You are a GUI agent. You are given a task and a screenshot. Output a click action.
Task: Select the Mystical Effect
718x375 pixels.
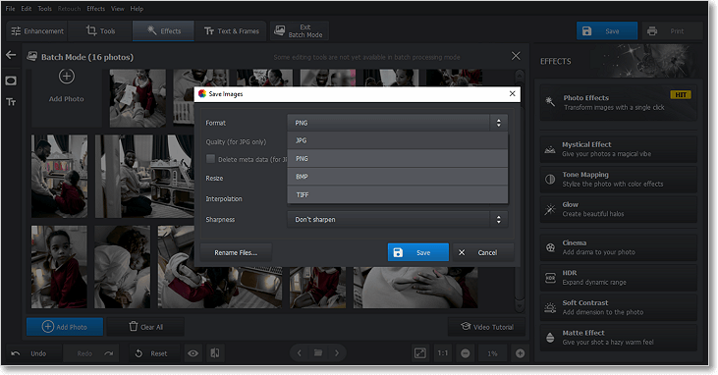618,149
